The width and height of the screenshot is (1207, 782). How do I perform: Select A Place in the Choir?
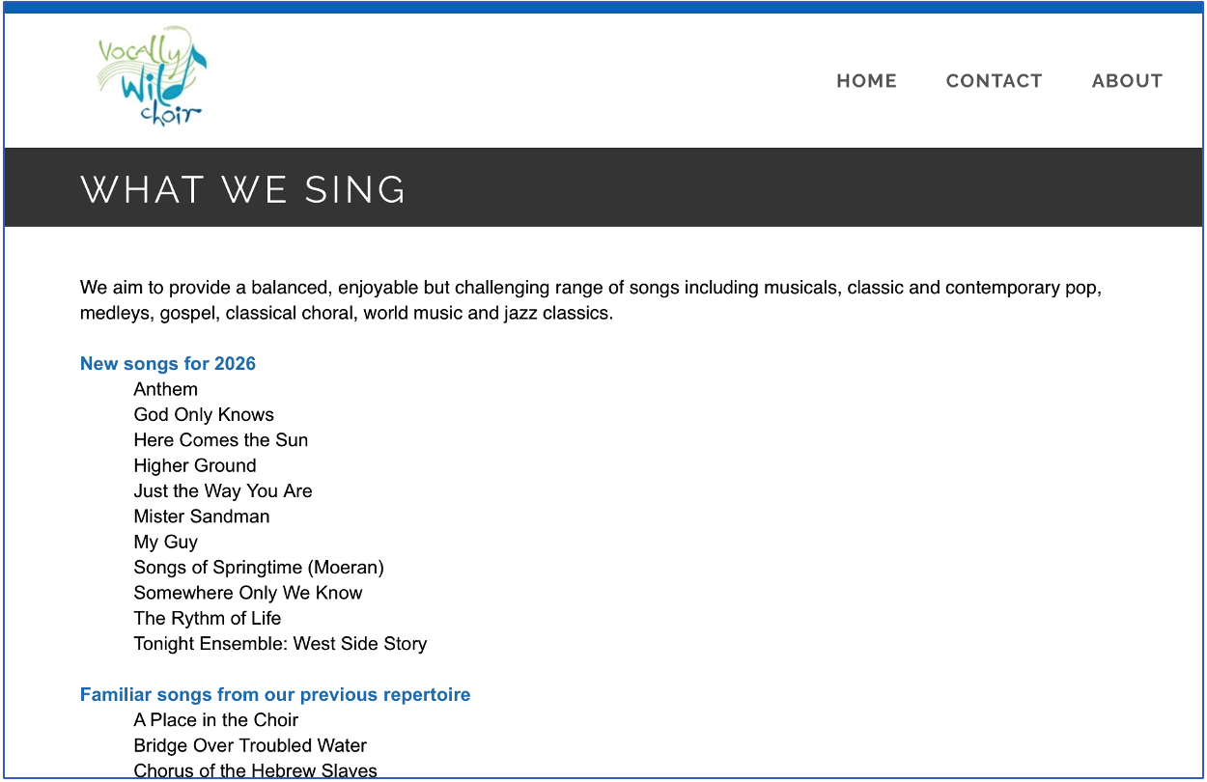pyautogui.click(x=216, y=720)
